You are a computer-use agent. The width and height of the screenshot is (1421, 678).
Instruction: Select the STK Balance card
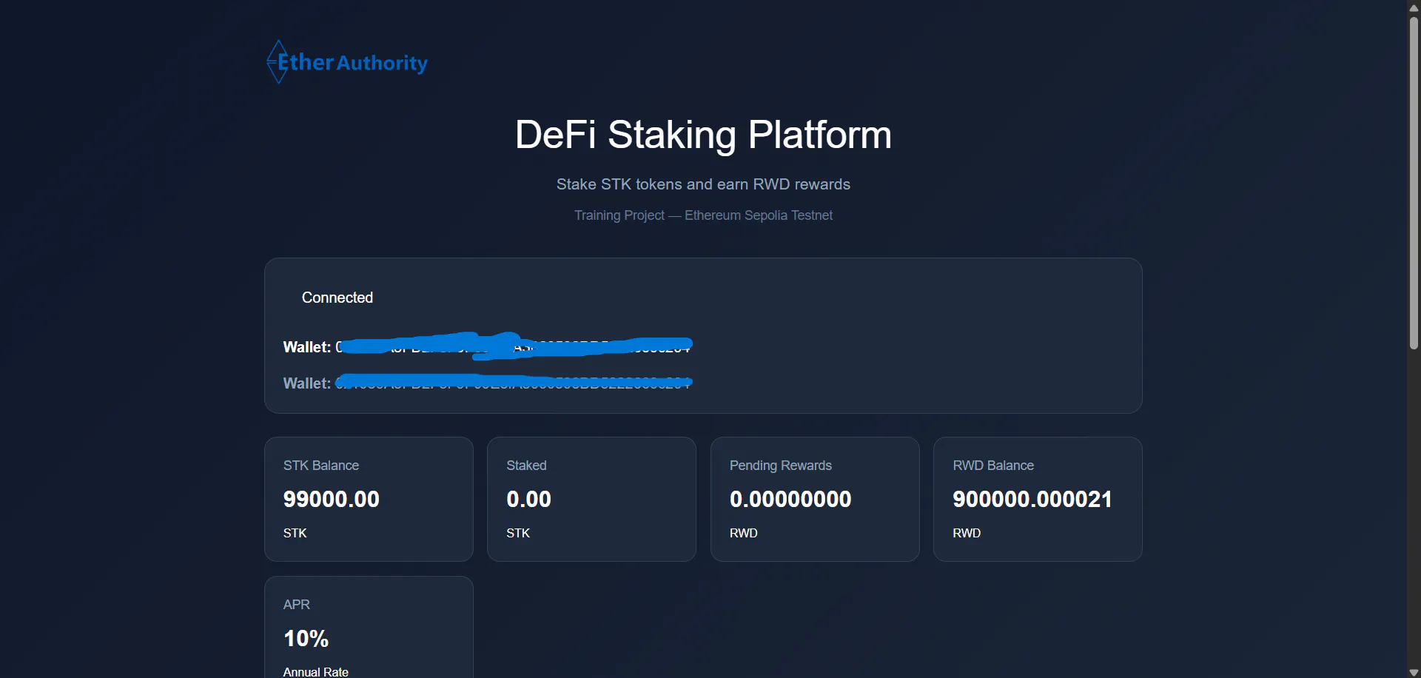pyautogui.click(x=369, y=499)
